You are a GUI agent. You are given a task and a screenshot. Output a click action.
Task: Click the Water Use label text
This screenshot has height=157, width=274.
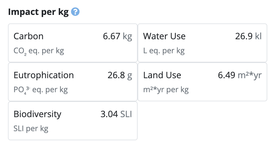165,36
